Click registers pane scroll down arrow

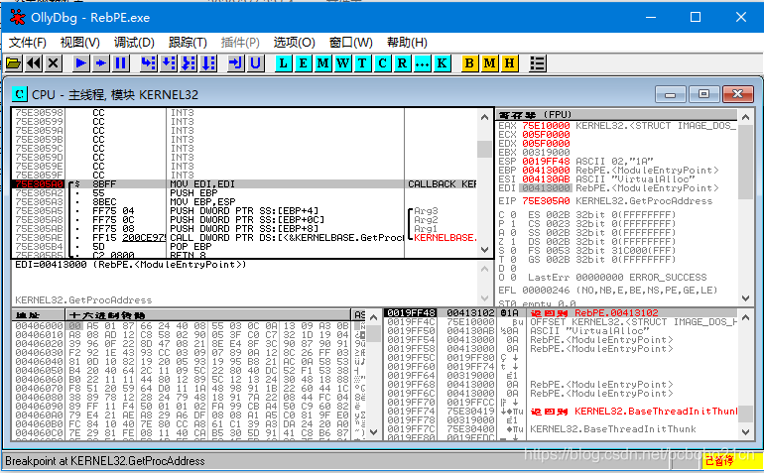[x=745, y=297]
